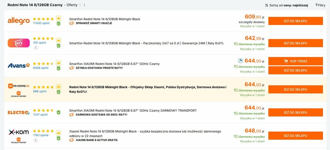Click IDŹ DO SKLEPU in the Avans row
330x150 pixels.
click(296, 70)
